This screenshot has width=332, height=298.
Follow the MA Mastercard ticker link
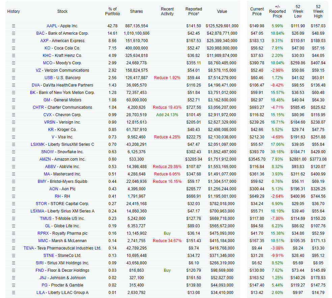point(47,174)
